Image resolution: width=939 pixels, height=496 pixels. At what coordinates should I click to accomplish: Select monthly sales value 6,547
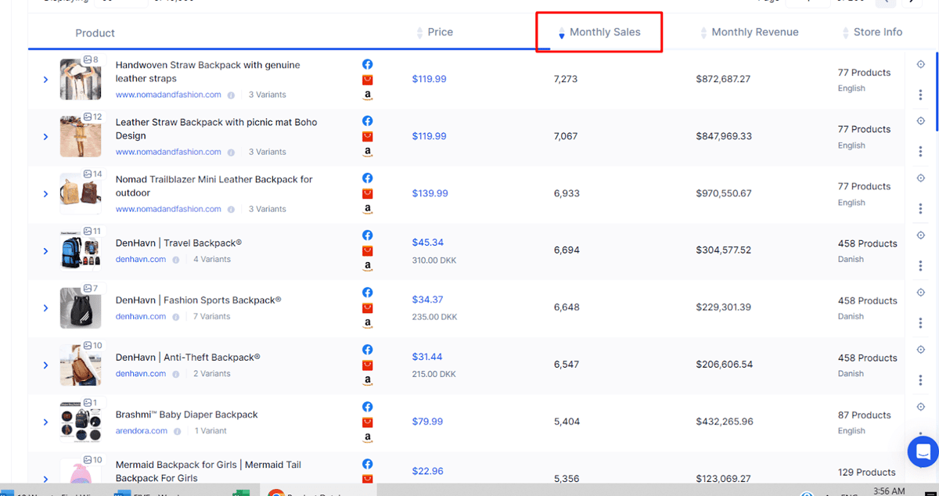pyautogui.click(x=567, y=365)
